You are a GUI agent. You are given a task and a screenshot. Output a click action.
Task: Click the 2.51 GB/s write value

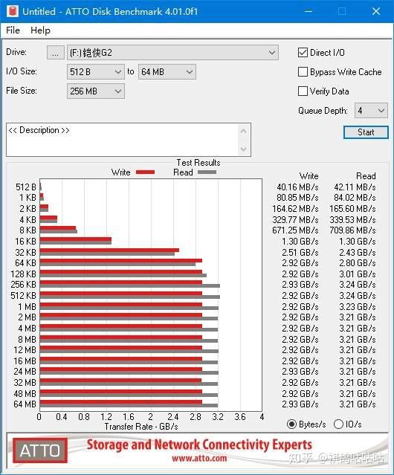(300, 252)
